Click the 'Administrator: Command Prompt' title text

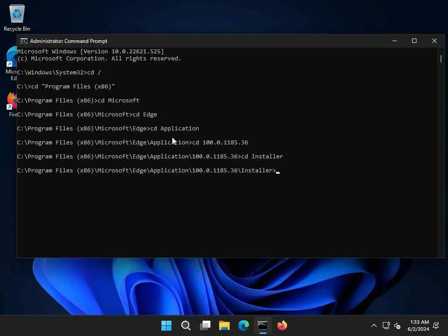[x=69, y=41]
